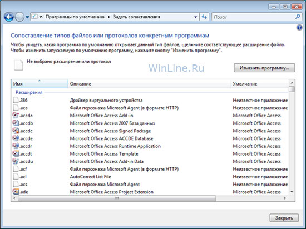Click the Изменить программу button
The width and height of the screenshot is (306, 229).
pos(264,68)
